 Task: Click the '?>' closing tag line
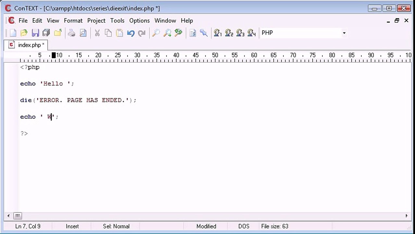pos(24,133)
